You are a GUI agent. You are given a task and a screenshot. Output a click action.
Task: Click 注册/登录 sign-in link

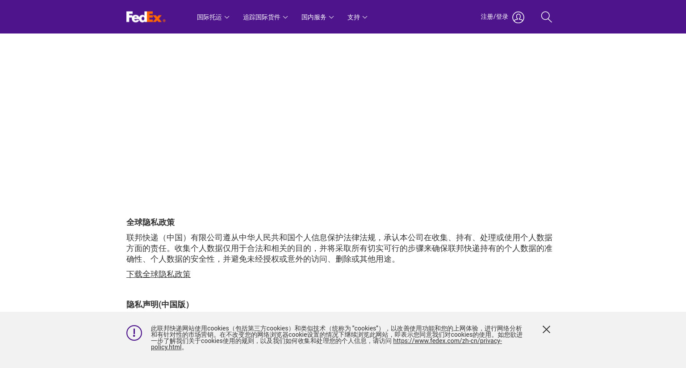coord(494,17)
